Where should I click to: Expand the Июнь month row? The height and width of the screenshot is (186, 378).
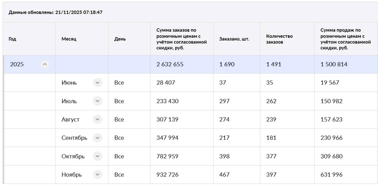coord(97,83)
